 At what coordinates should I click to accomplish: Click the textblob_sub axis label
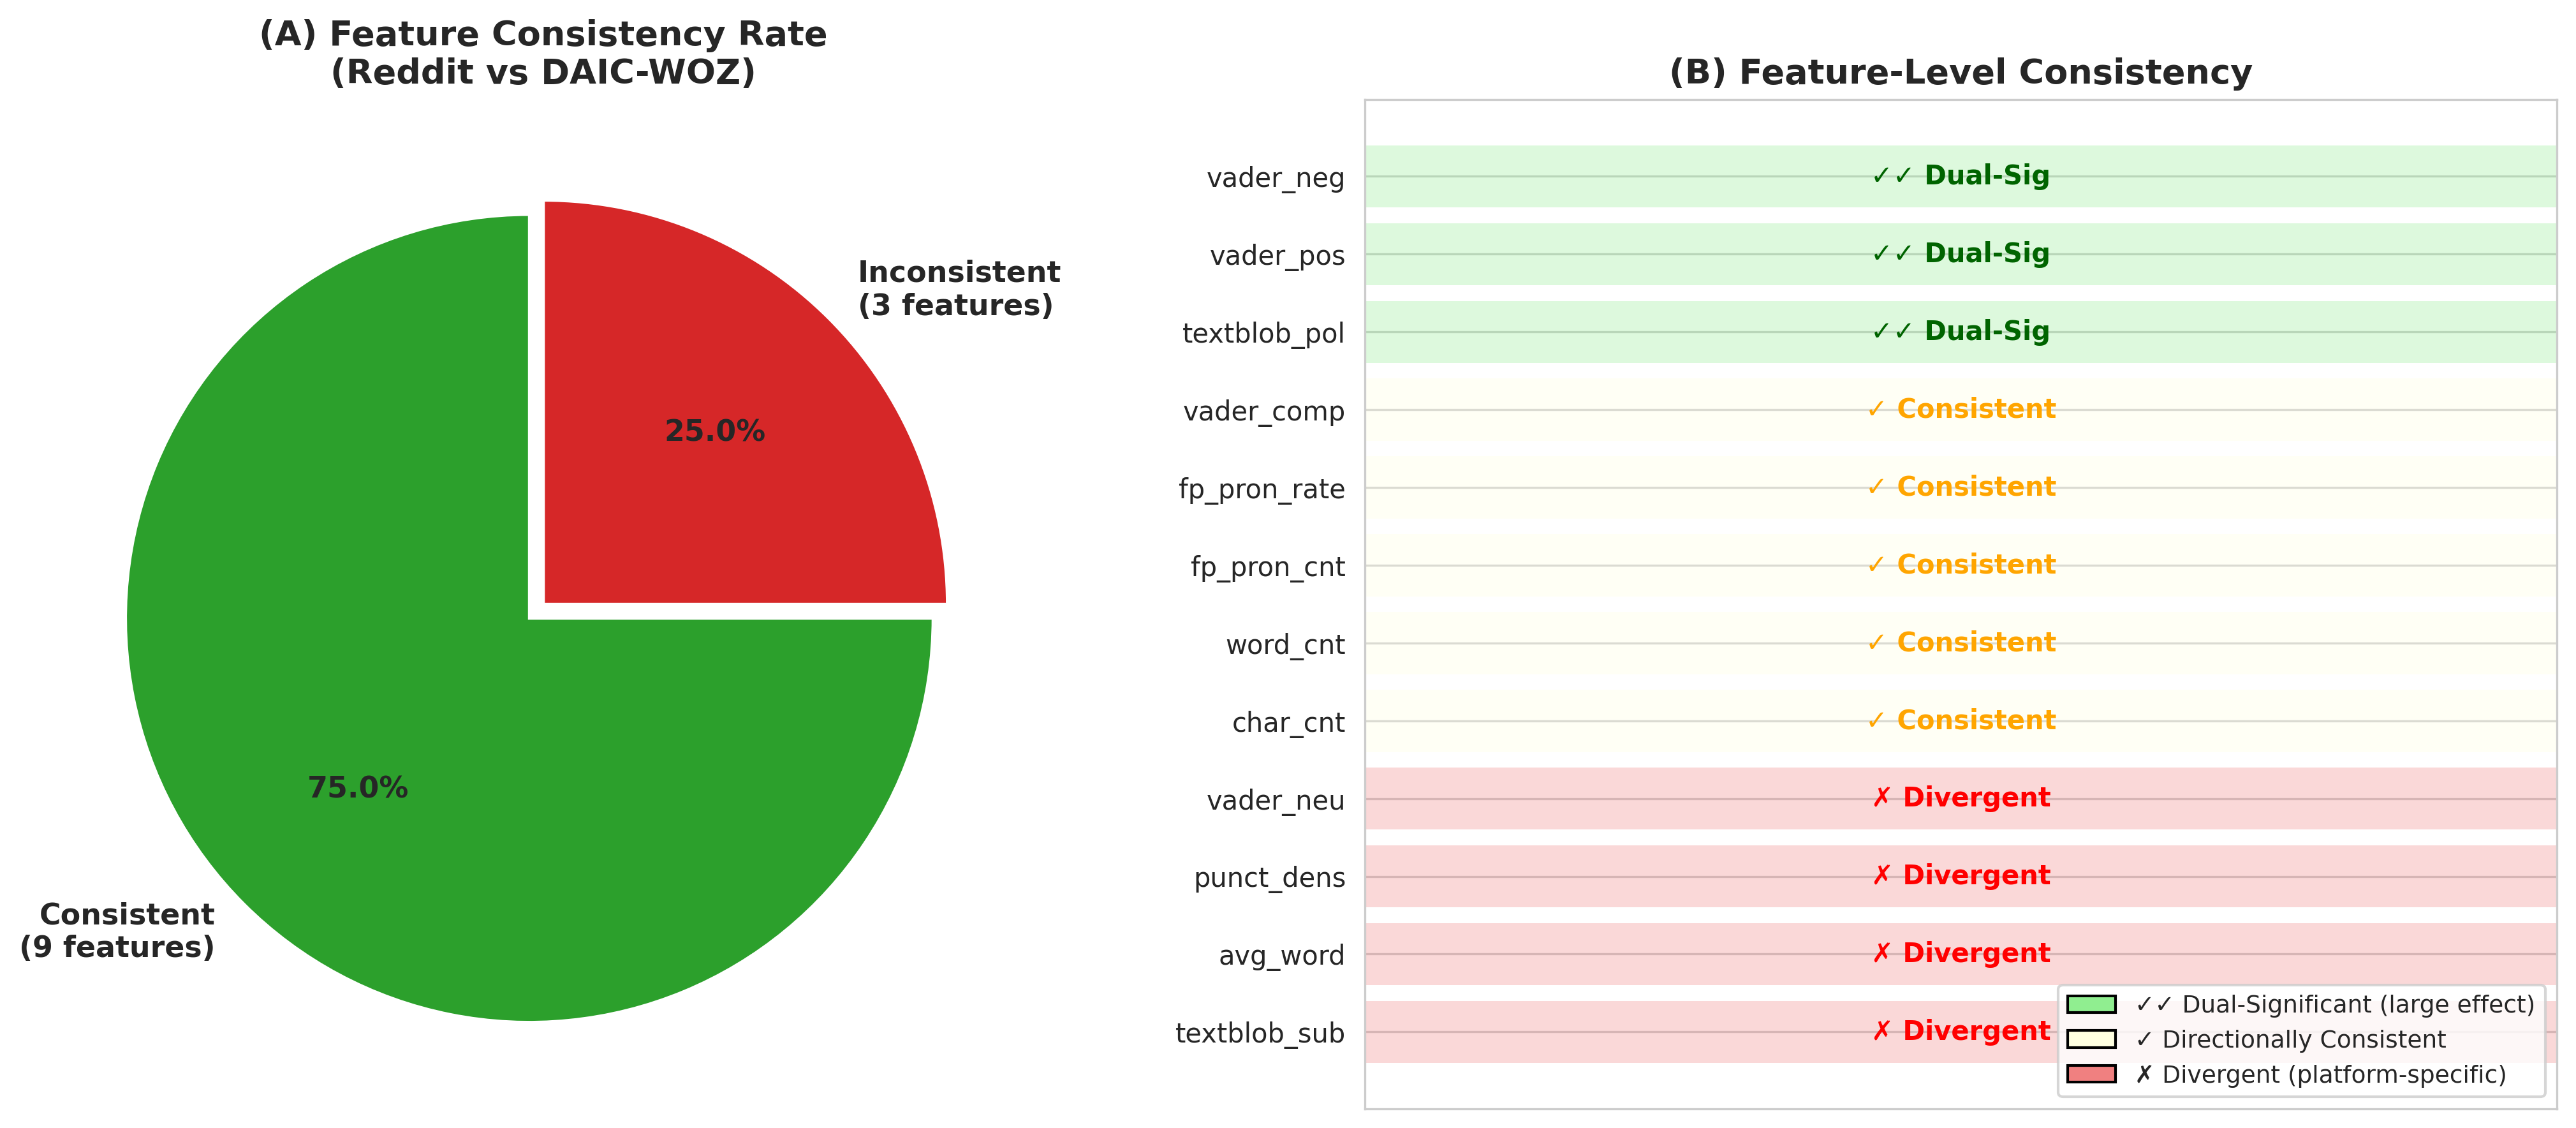1259,1033
